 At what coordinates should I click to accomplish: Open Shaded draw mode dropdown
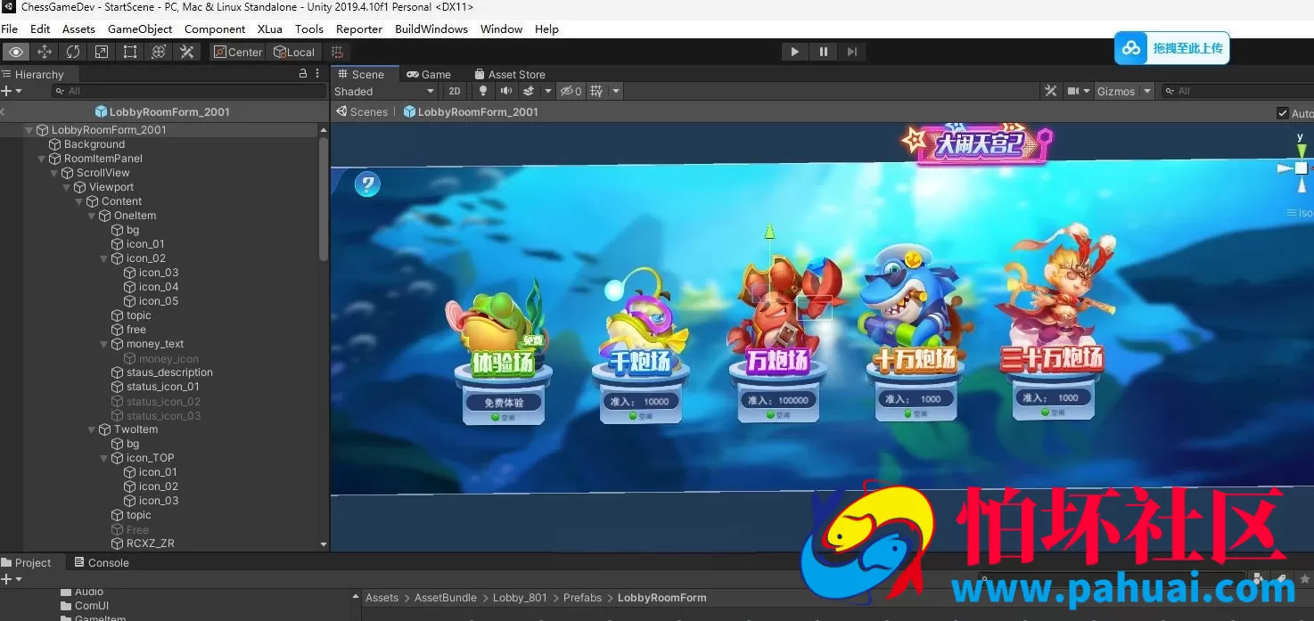click(x=385, y=91)
